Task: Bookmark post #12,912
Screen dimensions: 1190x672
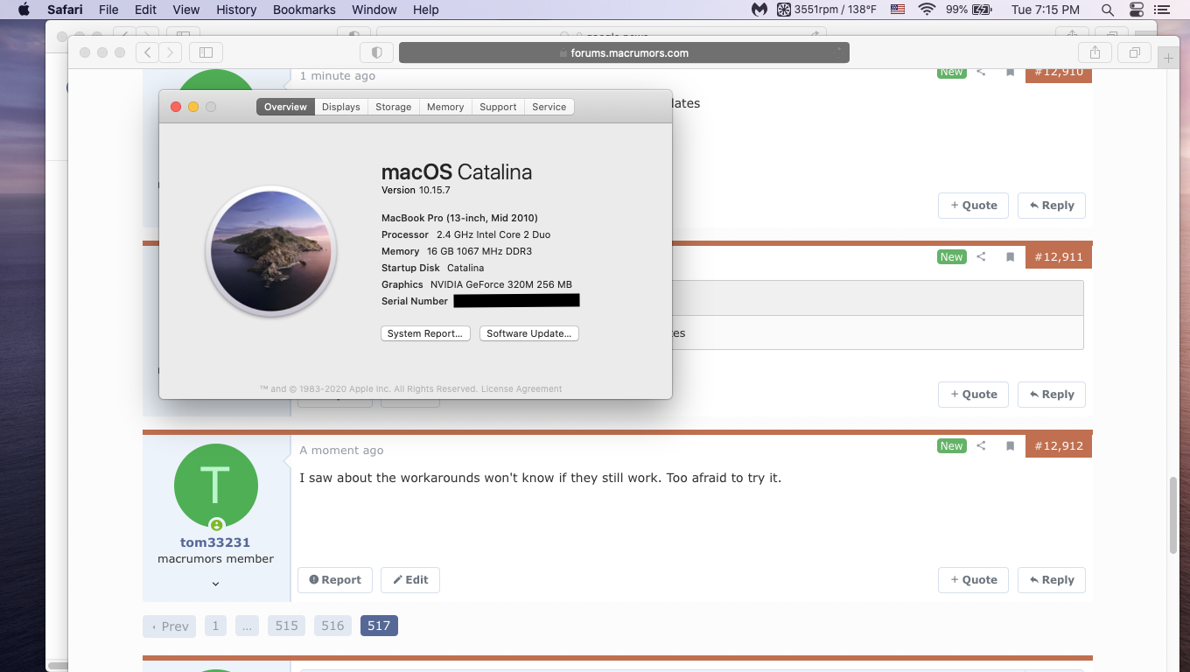Action: tap(1010, 446)
